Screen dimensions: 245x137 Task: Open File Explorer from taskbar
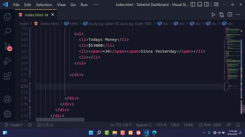click(x=115, y=133)
